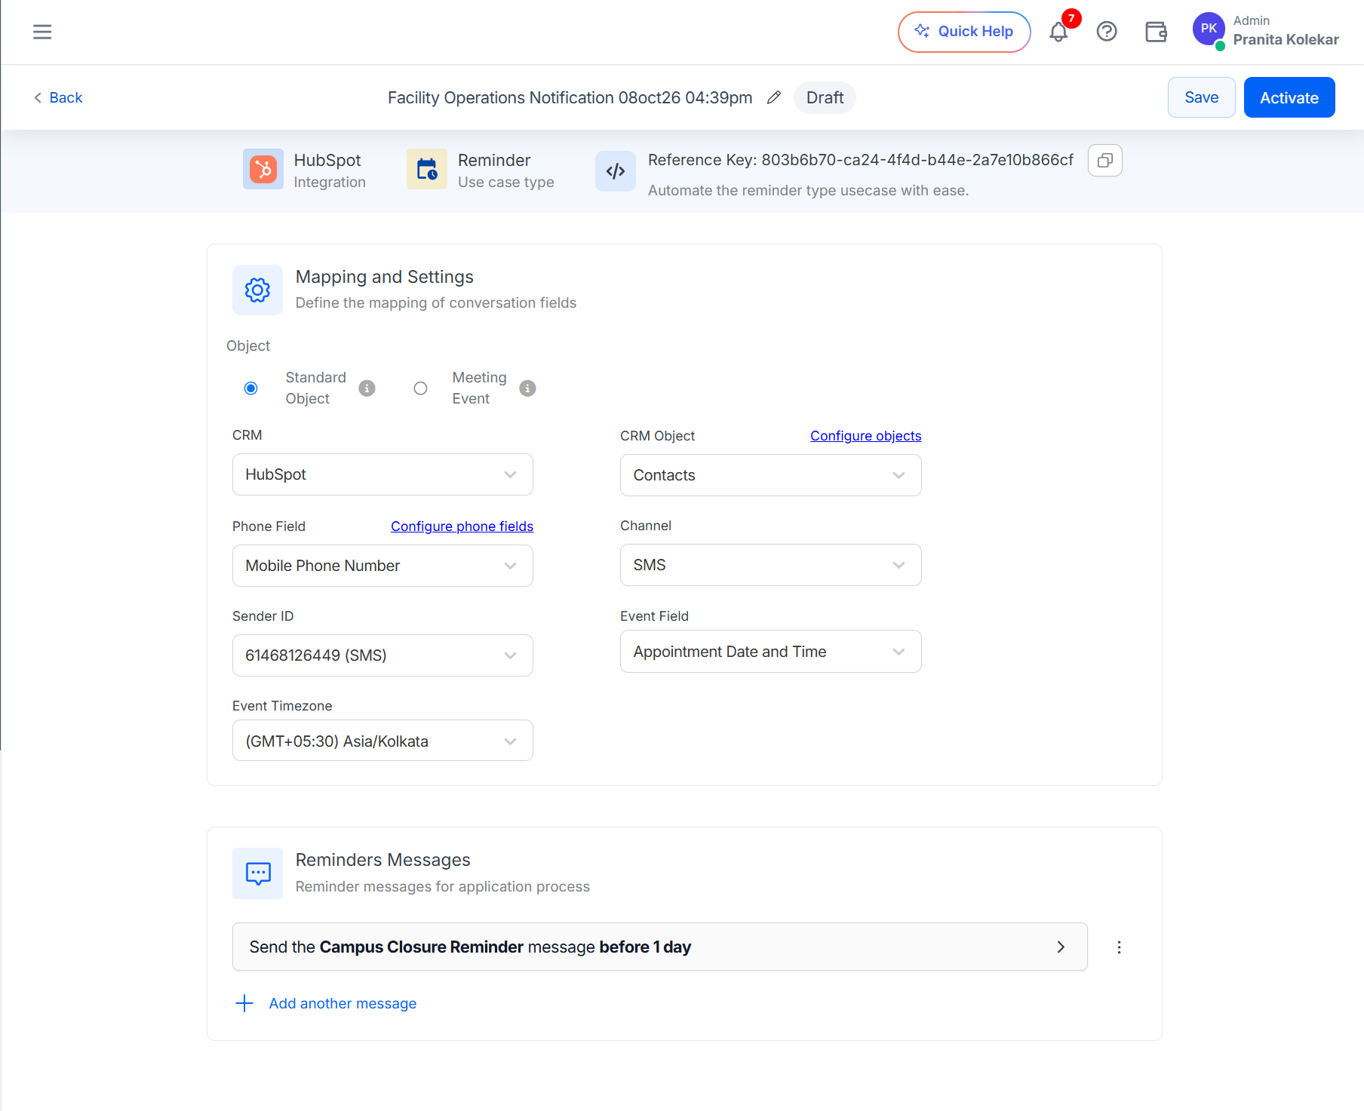Open the hamburger navigation menu
1364x1111 pixels.
[x=42, y=32]
